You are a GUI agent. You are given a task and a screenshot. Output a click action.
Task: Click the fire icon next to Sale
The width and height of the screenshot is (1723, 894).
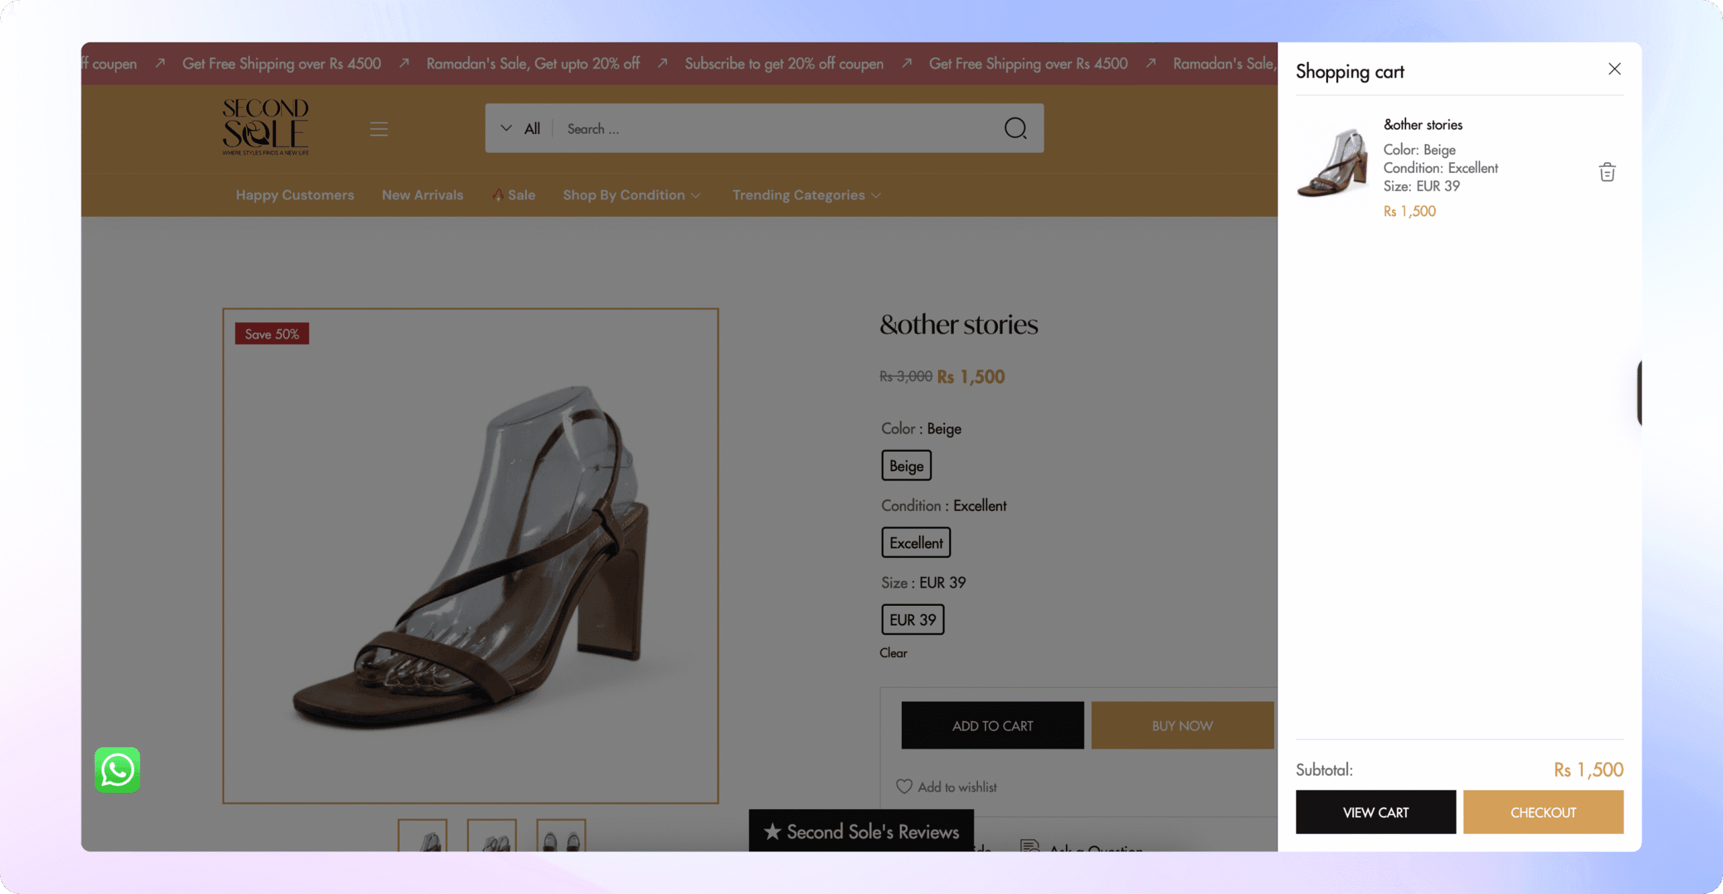pyautogui.click(x=498, y=195)
